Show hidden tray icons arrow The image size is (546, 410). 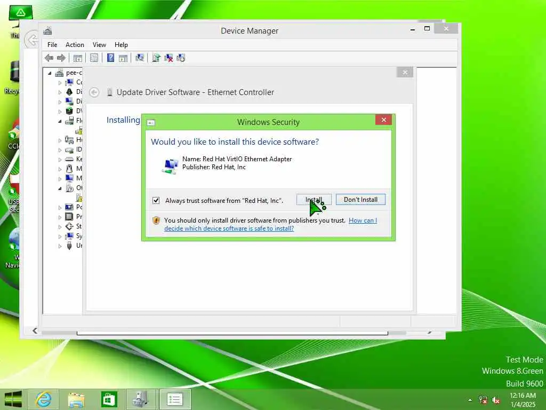pyautogui.click(x=470, y=400)
